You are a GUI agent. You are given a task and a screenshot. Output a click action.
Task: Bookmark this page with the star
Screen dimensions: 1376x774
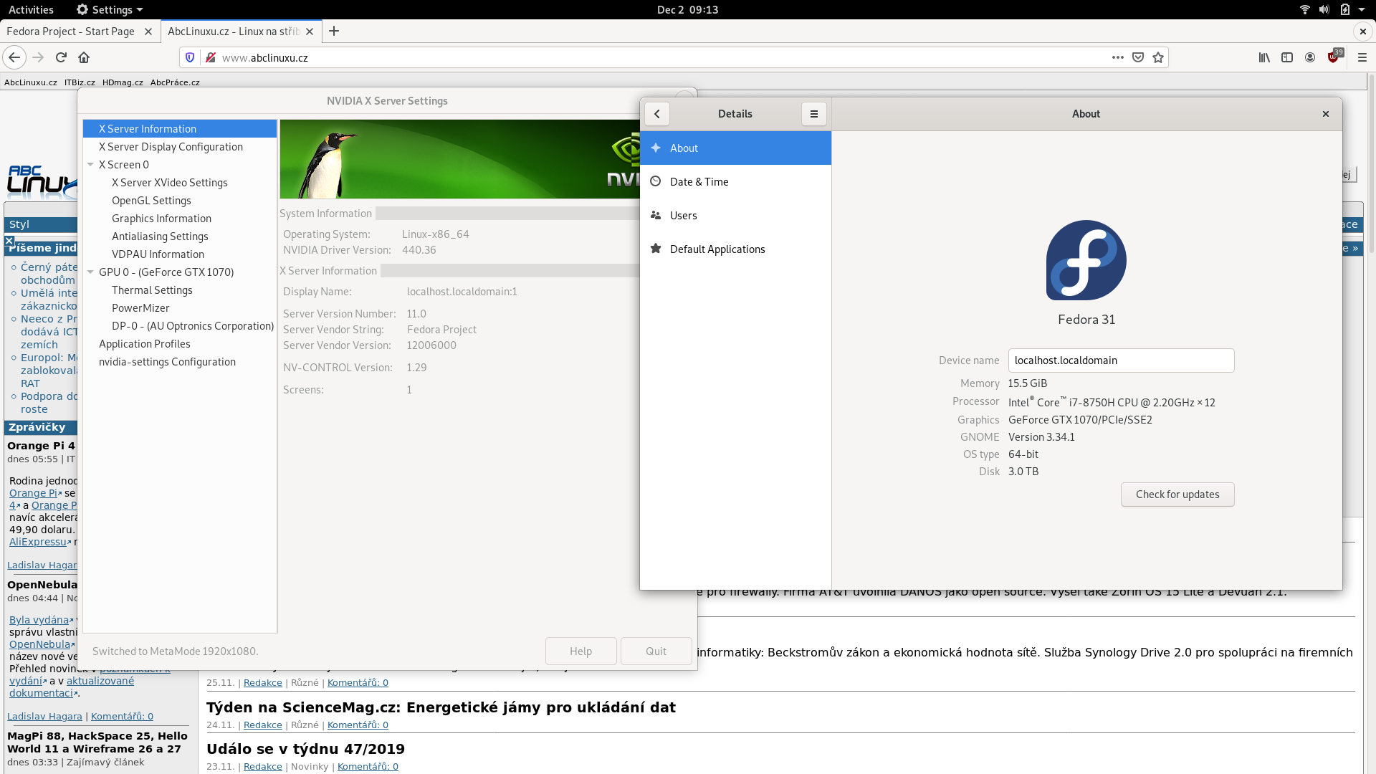tap(1158, 57)
